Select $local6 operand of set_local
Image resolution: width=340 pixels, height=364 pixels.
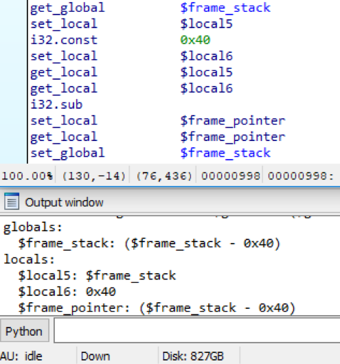pyautogui.click(x=206, y=56)
